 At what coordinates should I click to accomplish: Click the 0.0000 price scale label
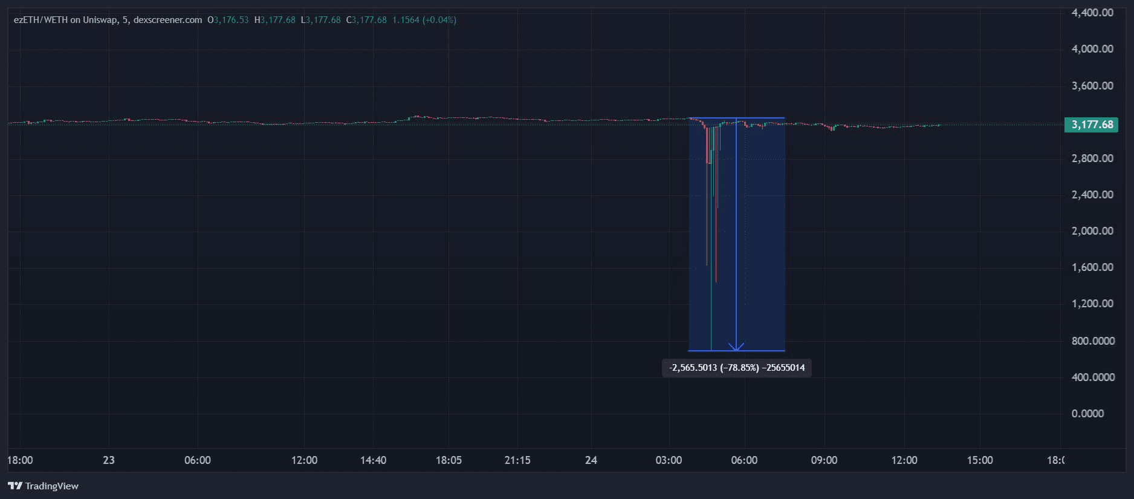1087,414
